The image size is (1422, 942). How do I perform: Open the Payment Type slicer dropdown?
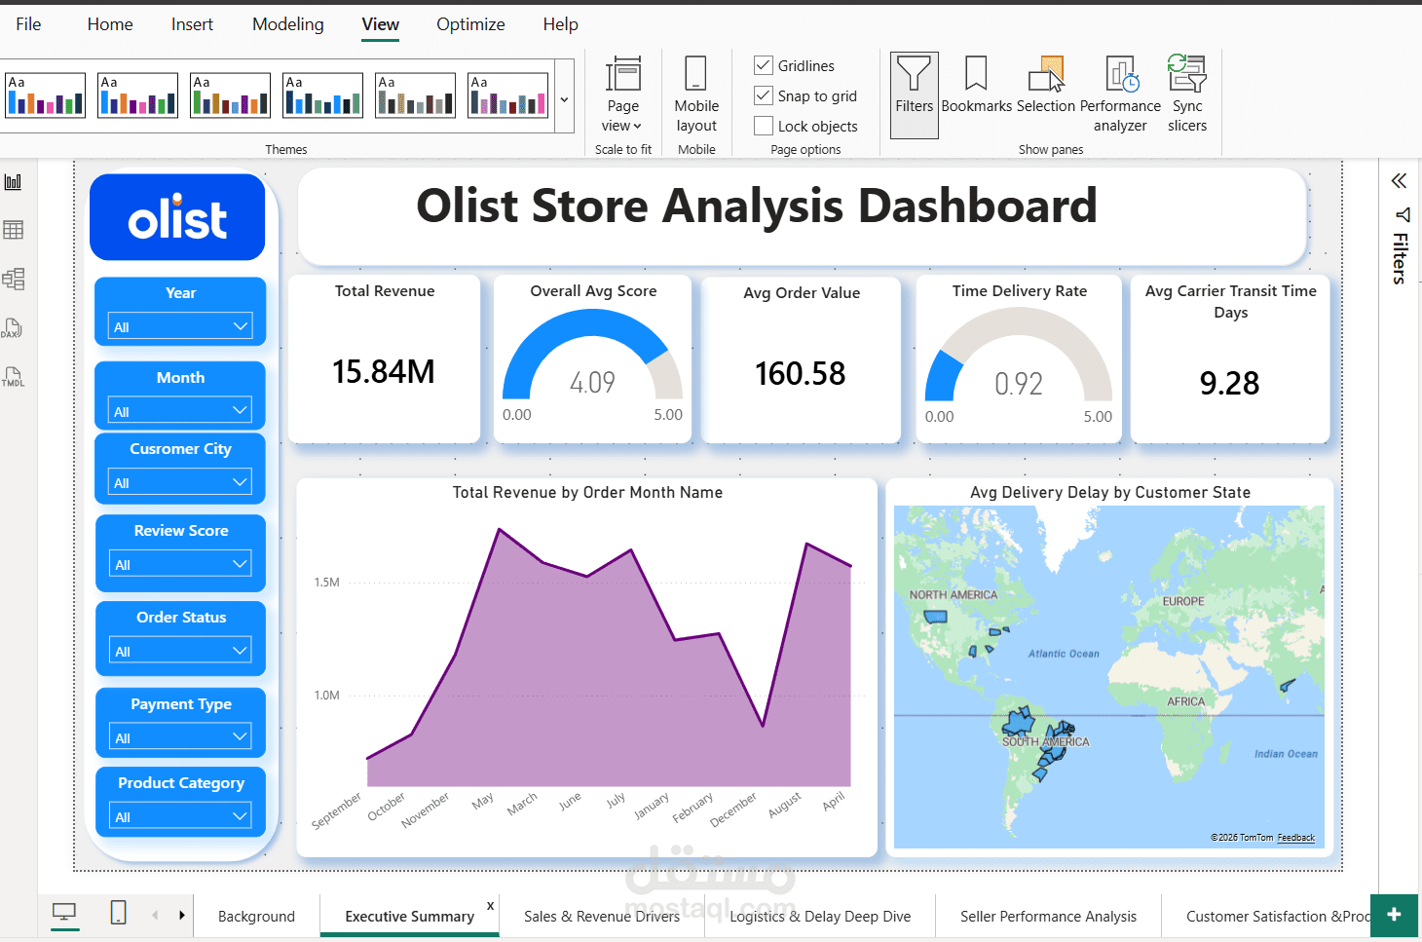[x=180, y=737]
